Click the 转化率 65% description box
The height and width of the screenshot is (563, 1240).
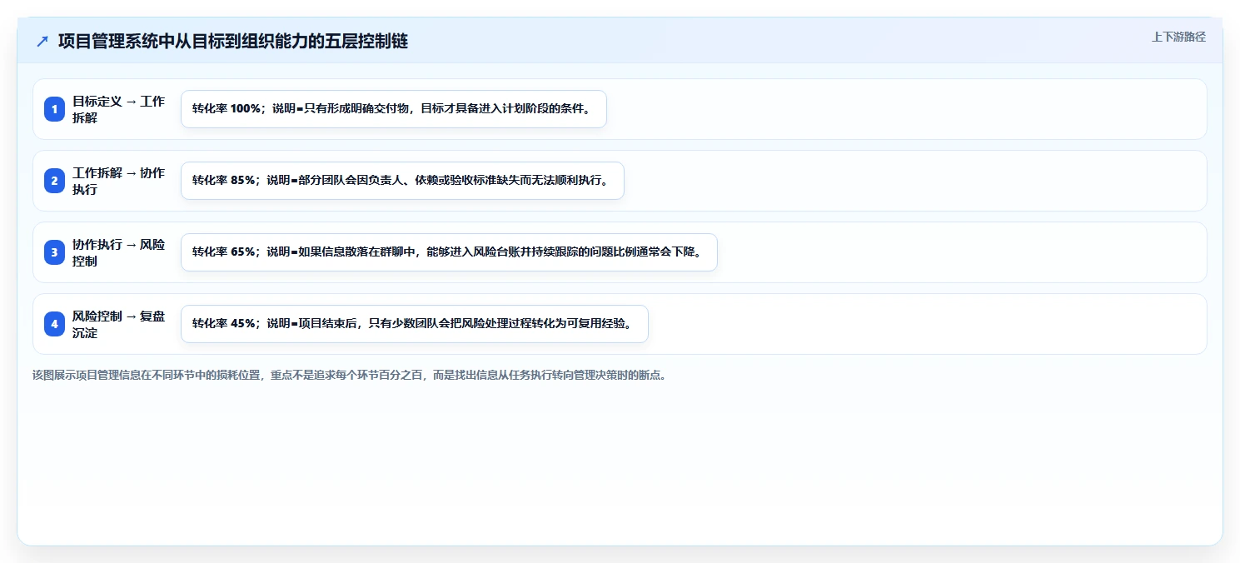coord(449,252)
